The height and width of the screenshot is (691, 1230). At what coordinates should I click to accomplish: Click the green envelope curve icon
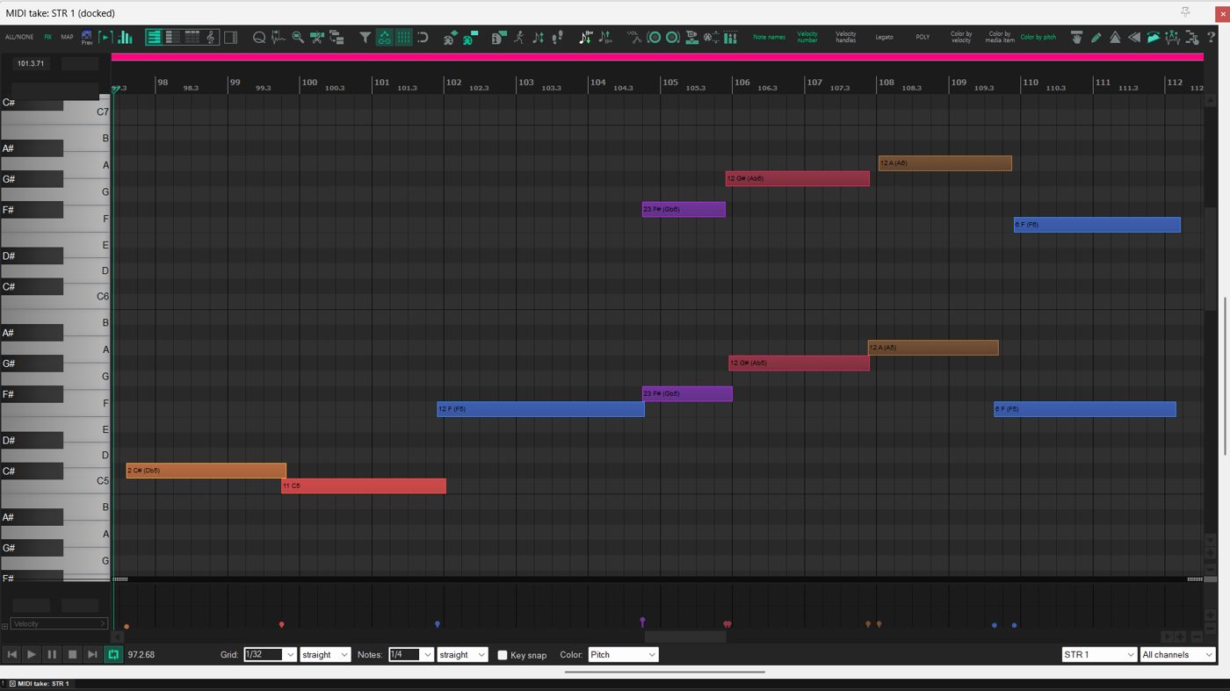1154,37
